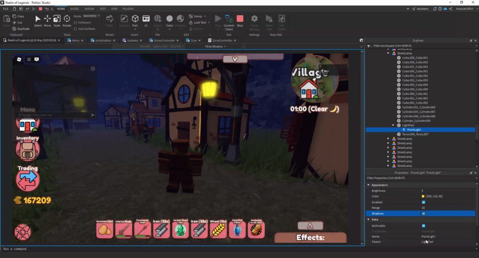The image size is (479, 258).
Task: Toggle Current: Client view
Action: [229, 23]
